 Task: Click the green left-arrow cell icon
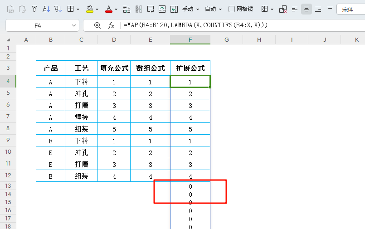pyautogui.click(x=174, y=9)
